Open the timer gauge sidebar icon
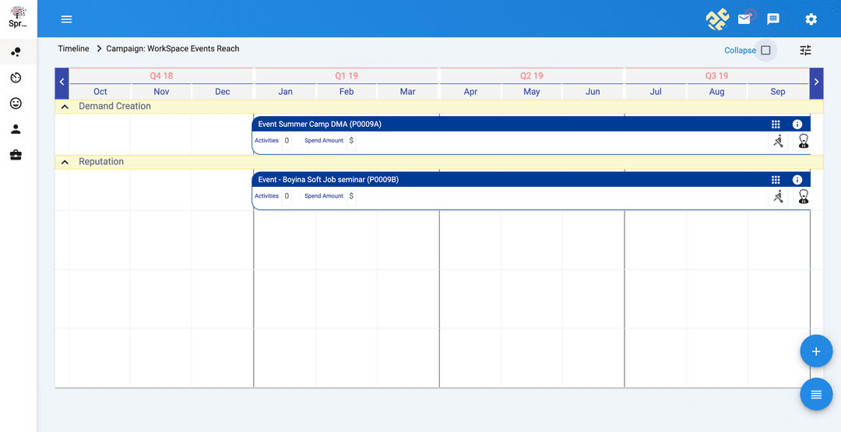This screenshot has width=841, height=432. [16, 78]
